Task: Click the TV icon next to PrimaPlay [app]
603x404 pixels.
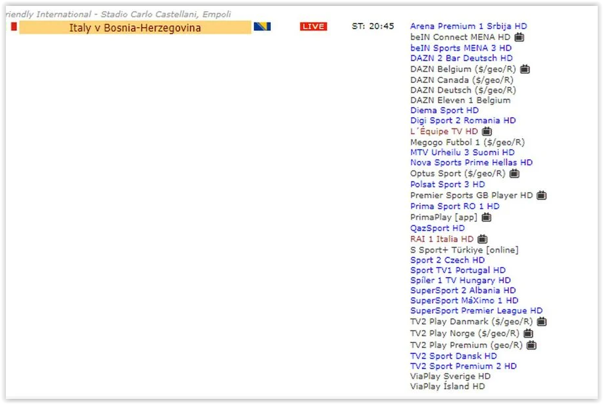Action: click(486, 217)
